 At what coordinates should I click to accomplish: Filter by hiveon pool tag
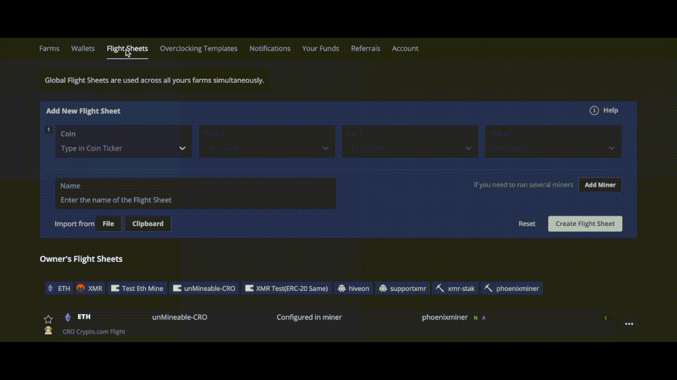click(x=353, y=288)
